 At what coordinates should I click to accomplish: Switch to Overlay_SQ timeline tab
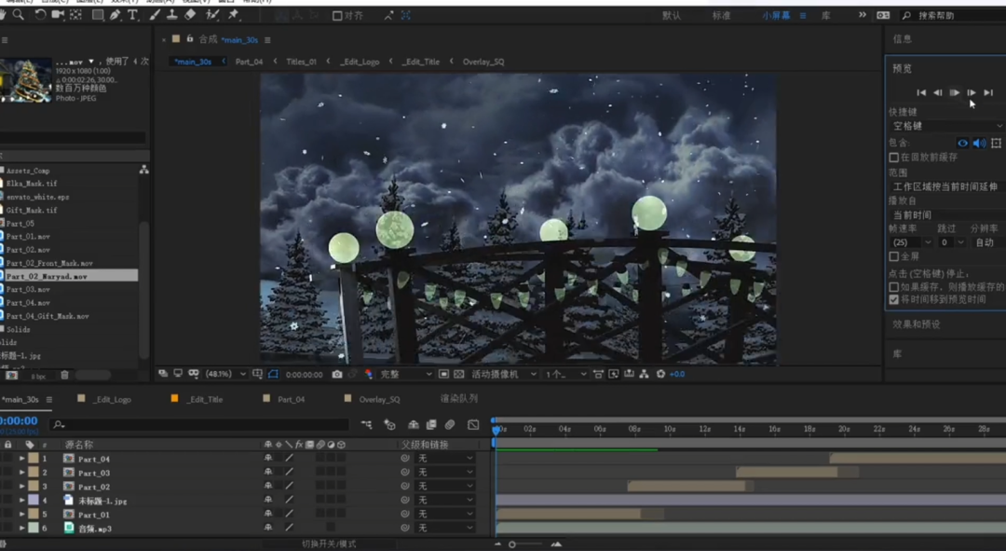379,399
